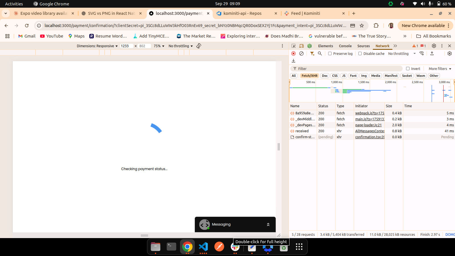Click the New Chrome available button
The width and height of the screenshot is (455, 256).
pos(423,26)
